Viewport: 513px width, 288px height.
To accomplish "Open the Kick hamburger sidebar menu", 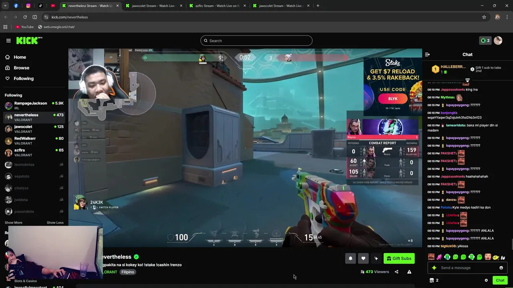I will pos(8,40).
